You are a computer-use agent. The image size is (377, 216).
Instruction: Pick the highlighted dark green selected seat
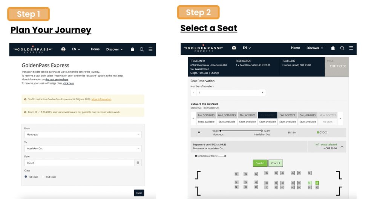point(317,183)
